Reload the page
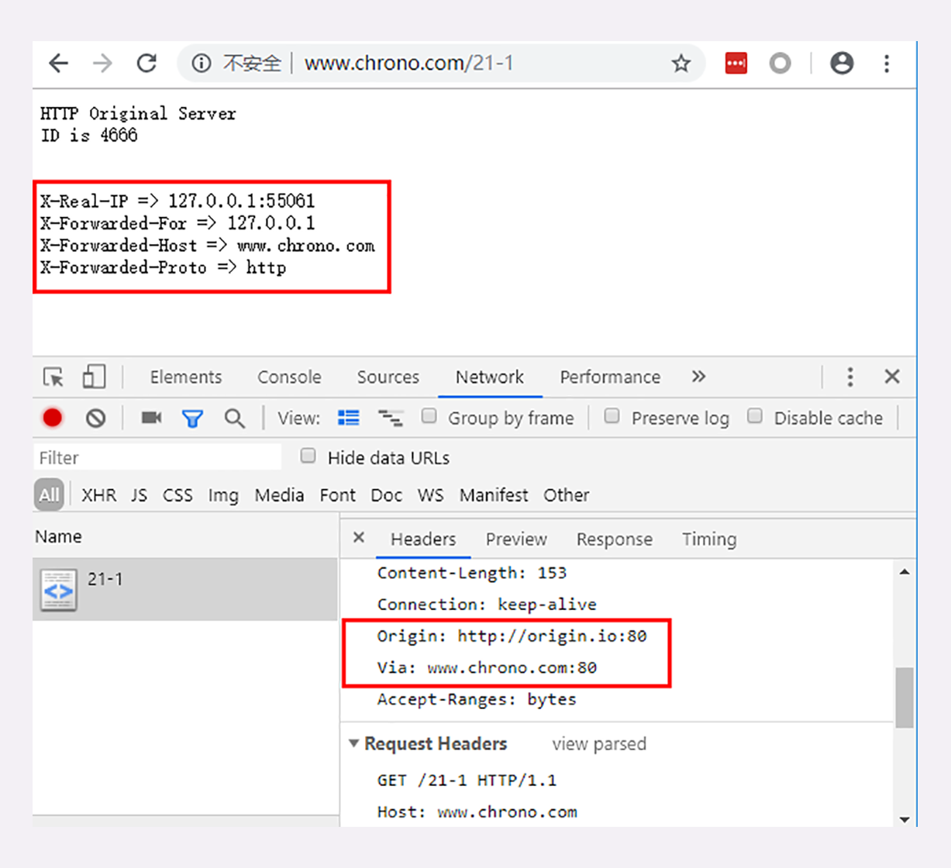This screenshot has width=951, height=868. point(146,64)
